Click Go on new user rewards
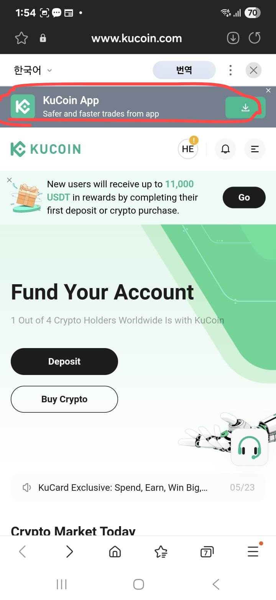This screenshot has width=276, height=600. (x=244, y=197)
